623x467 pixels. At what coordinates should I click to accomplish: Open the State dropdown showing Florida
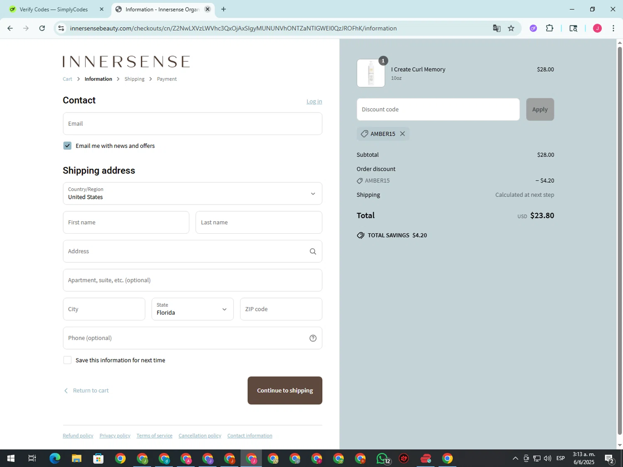pyautogui.click(x=192, y=309)
